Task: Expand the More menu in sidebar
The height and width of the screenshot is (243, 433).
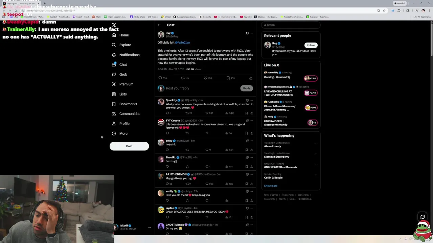Action: [119, 134]
